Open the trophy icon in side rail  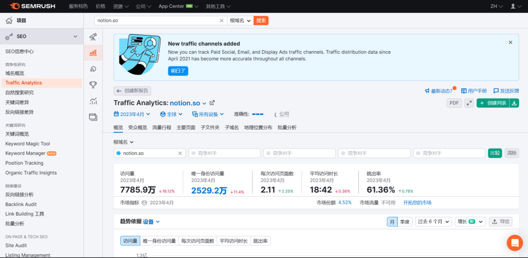point(93,85)
